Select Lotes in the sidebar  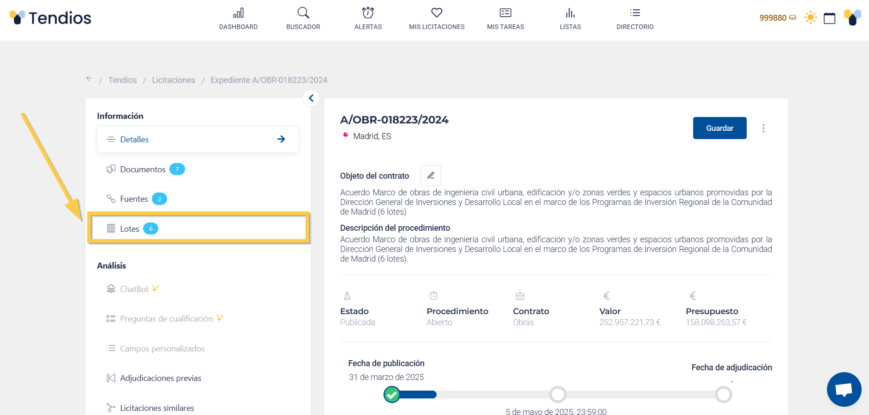130,229
